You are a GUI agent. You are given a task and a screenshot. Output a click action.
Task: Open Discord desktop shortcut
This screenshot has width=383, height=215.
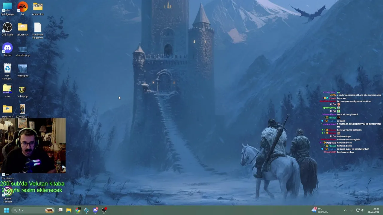click(7, 50)
